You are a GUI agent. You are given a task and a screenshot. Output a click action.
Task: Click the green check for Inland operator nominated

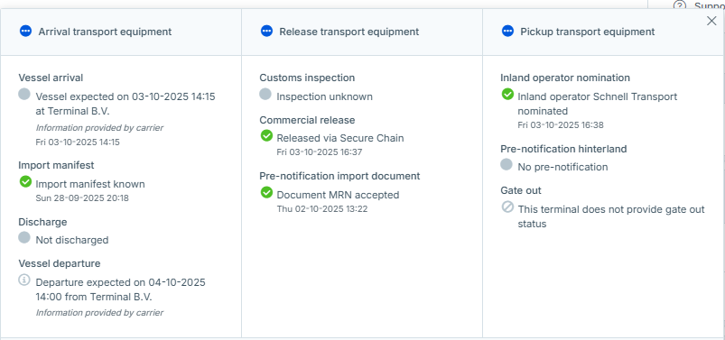click(507, 94)
